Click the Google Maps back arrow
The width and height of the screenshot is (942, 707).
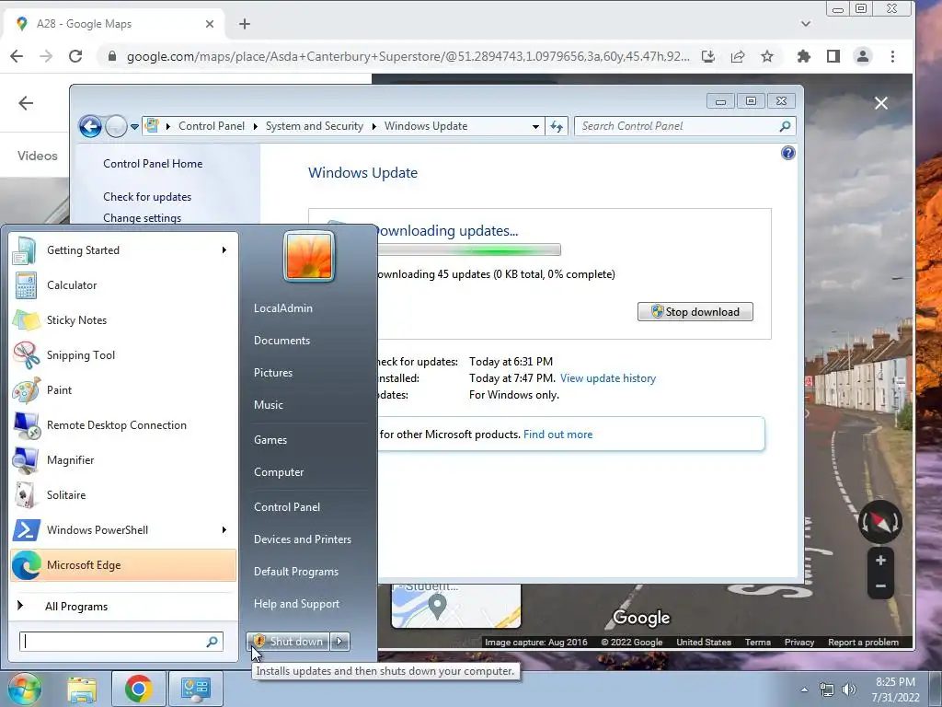26,103
